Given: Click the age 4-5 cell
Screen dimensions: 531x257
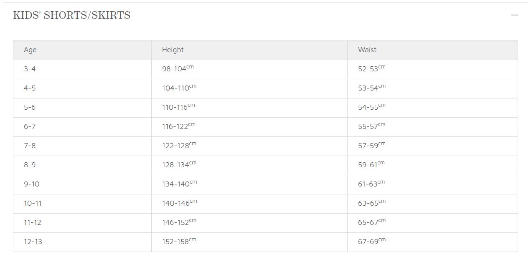Looking at the screenshot, I should click(82, 88).
